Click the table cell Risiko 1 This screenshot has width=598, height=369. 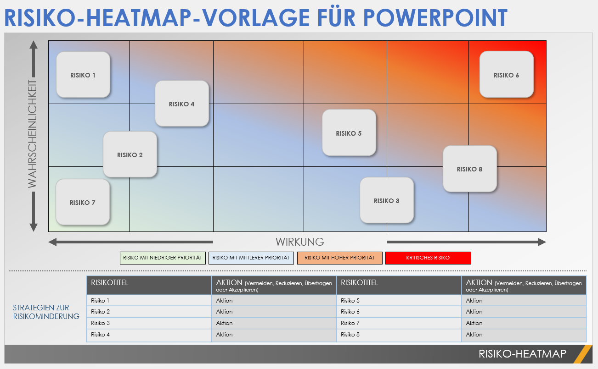tap(149, 300)
